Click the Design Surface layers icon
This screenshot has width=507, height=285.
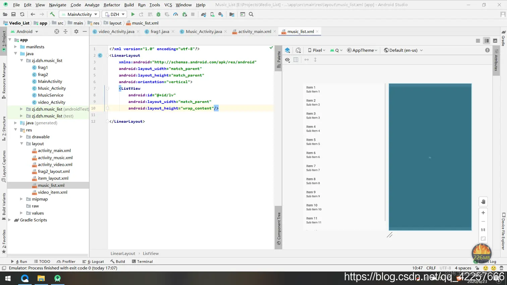(x=287, y=50)
